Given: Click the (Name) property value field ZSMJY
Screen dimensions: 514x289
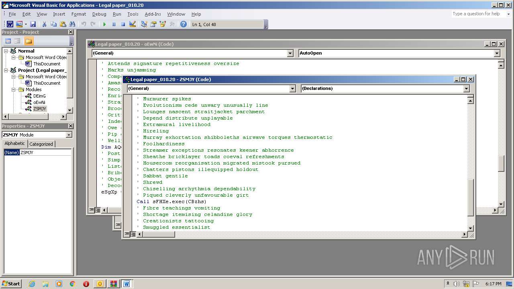Looking at the screenshot, I should [45, 153].
